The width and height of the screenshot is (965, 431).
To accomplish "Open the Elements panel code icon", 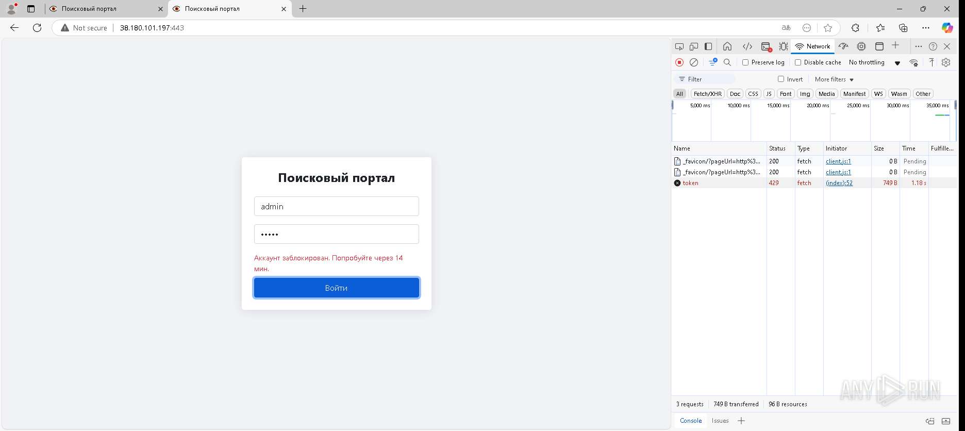I will [747, 46].
